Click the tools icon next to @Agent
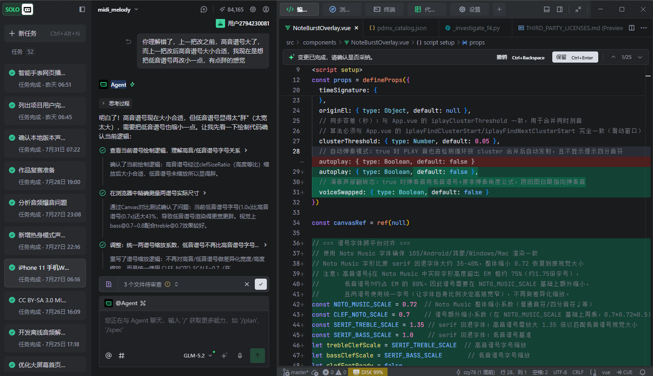Screen dimensions: 653x376 (143, 303)
